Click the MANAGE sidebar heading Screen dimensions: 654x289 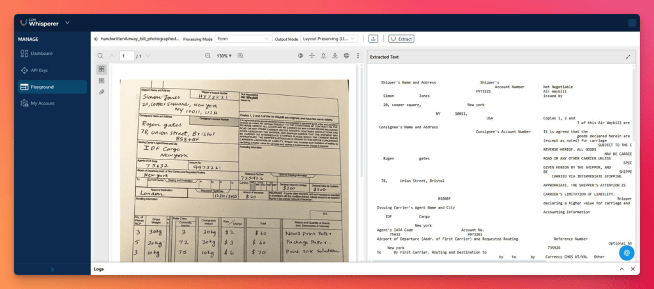pyautogui.click(x=28, y=39)
